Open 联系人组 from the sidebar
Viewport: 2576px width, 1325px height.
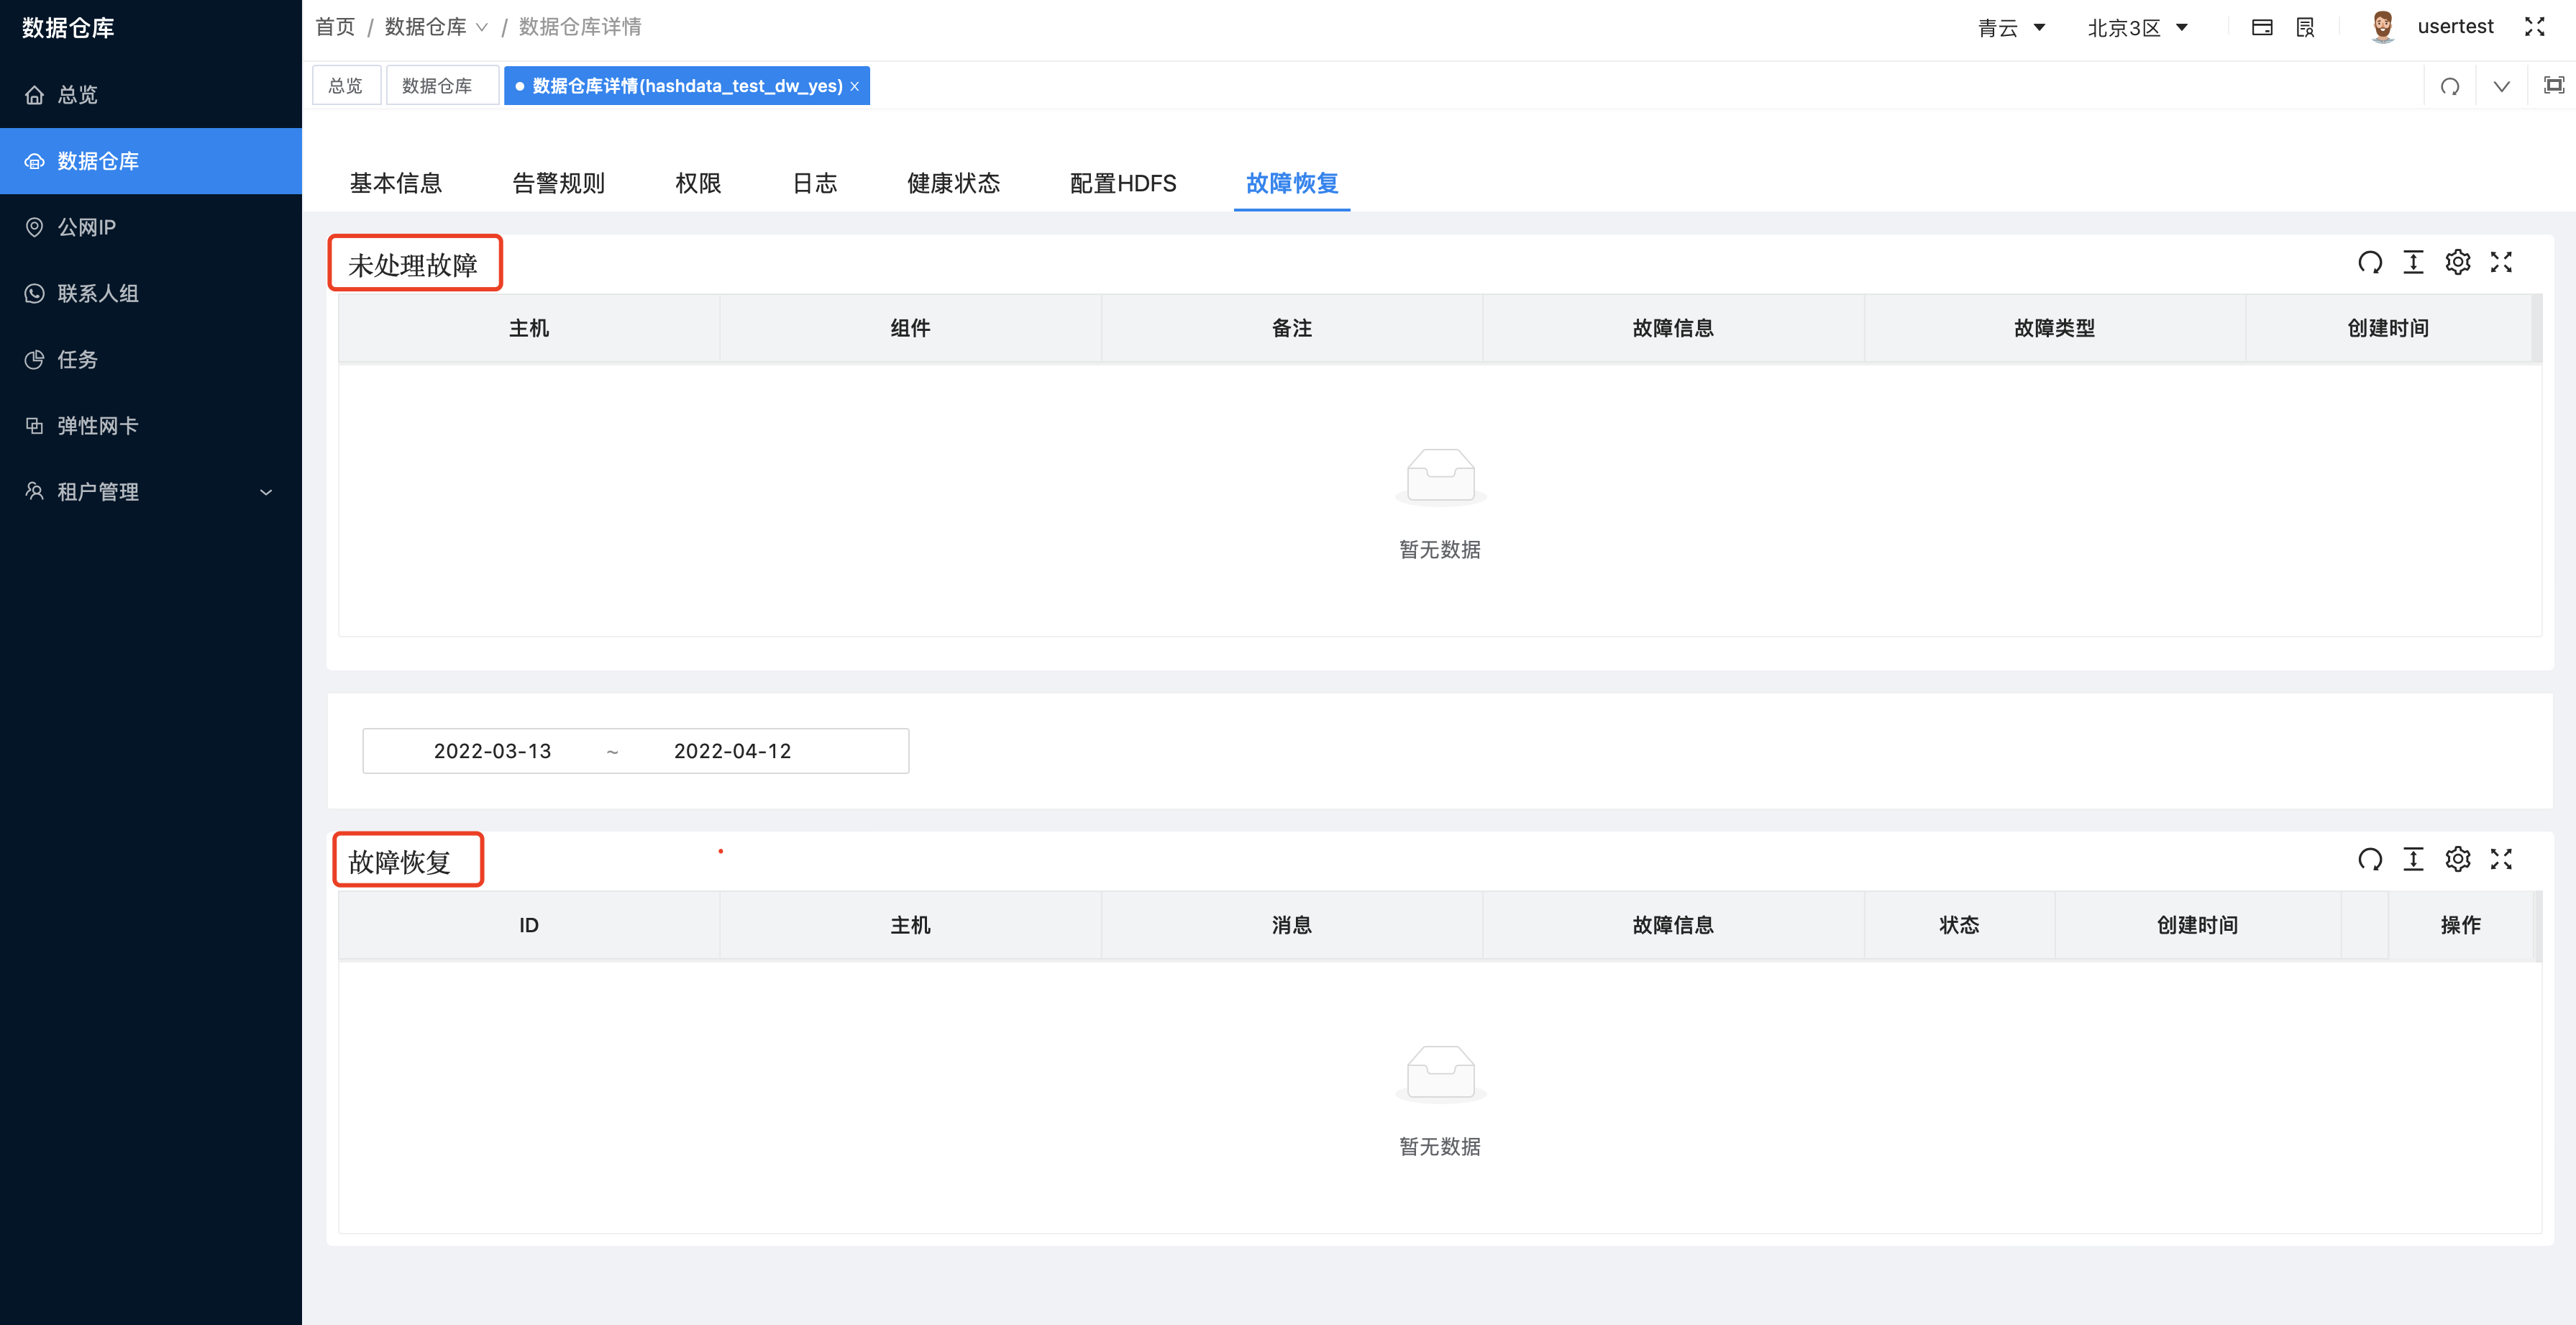[100, 293]
